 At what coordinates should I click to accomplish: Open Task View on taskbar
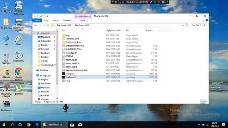20,125
